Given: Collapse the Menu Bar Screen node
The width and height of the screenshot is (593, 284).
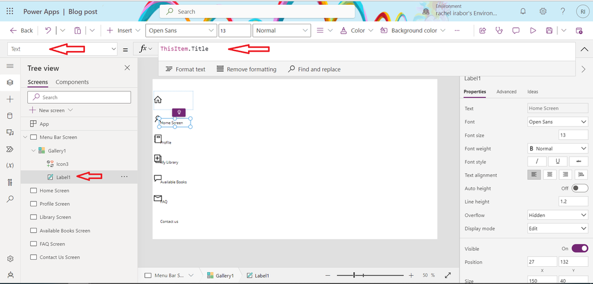Looking at the screenshot, I should (x=26, y=137).
